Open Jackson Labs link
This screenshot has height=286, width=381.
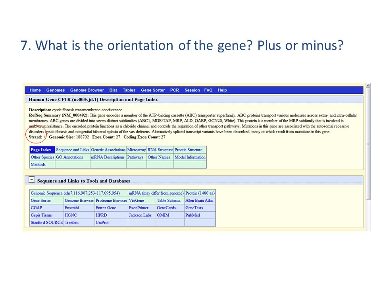[140, 215]
